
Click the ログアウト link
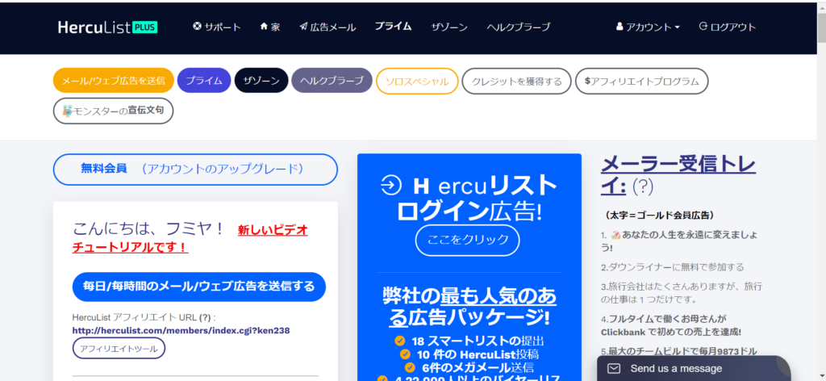728,27
